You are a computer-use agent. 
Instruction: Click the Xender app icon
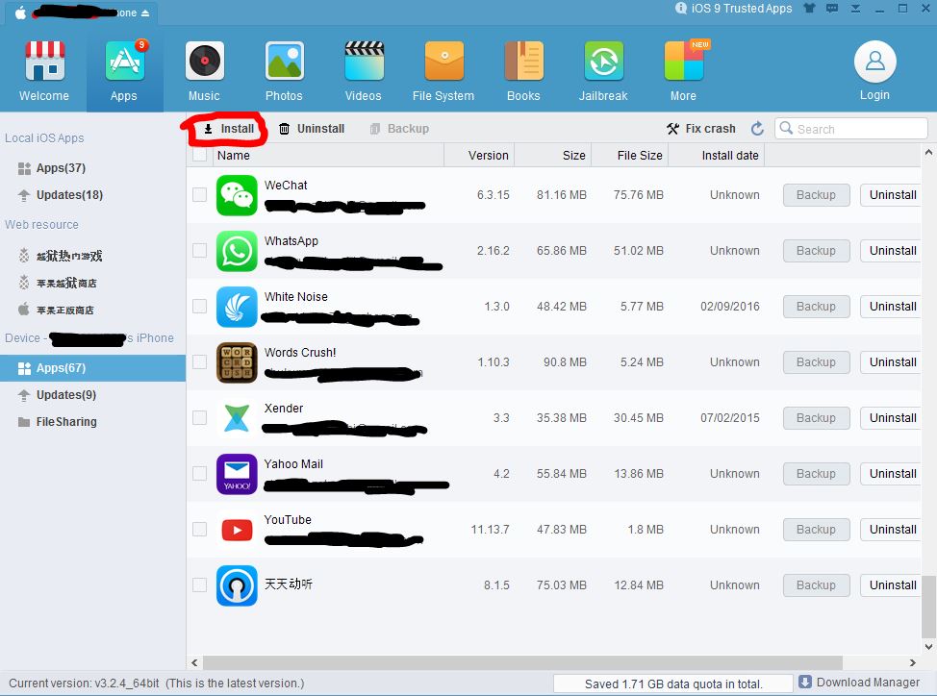(237, 418)
